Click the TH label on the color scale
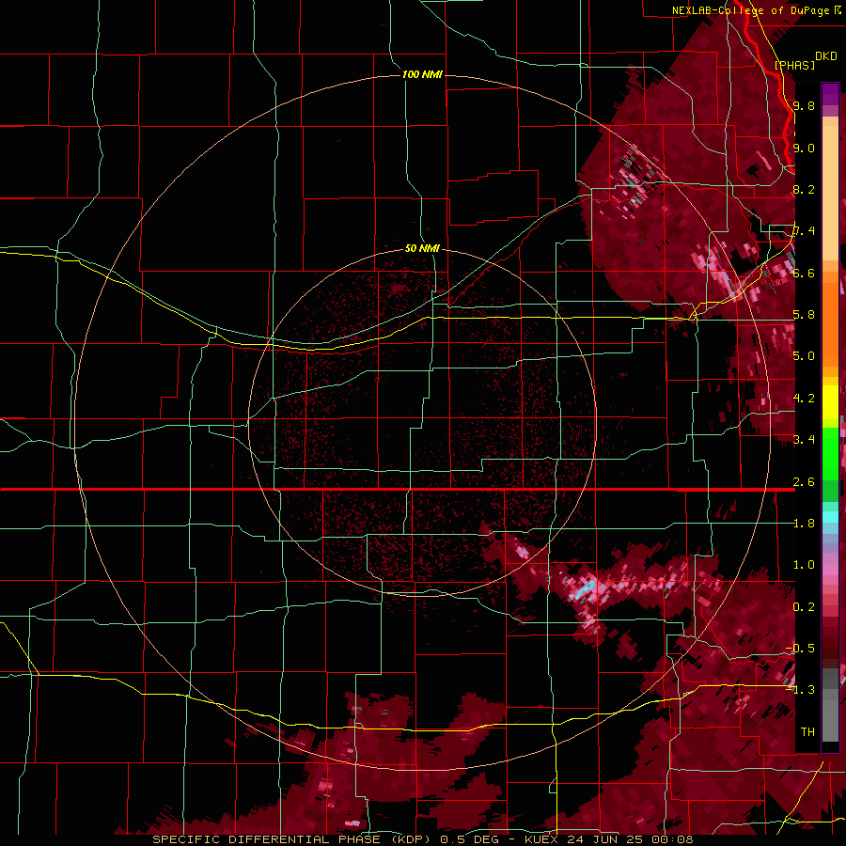Viewport: 846px width, 846px height. click(807, 732)
